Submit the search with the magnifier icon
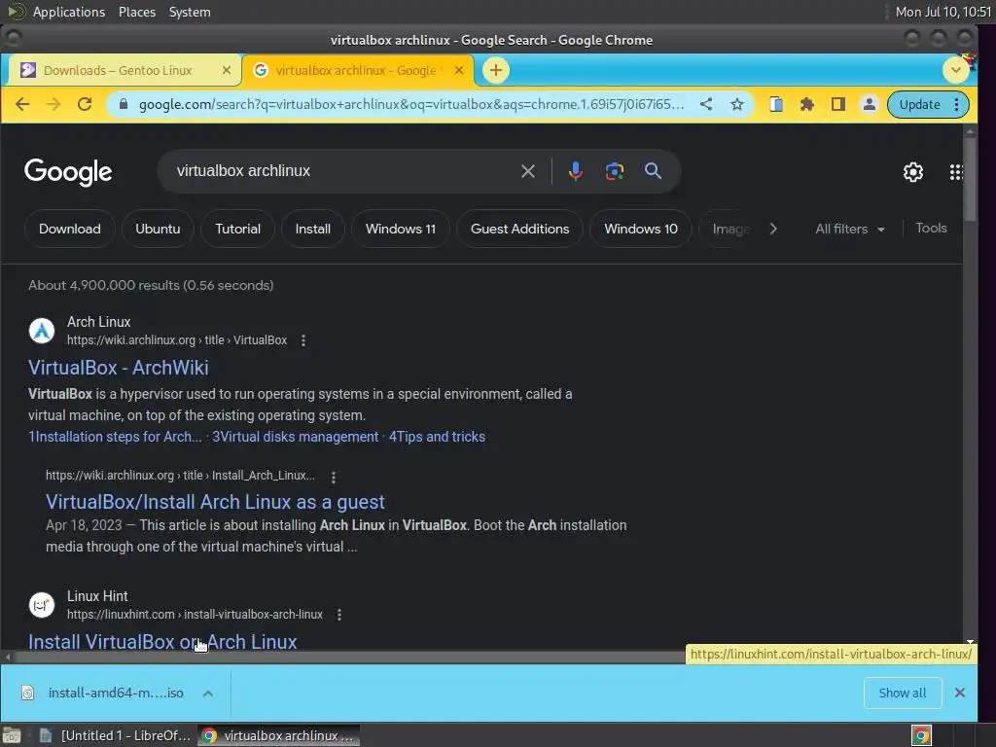The height and width of the screenshot is (747, 996). (653, 170)
